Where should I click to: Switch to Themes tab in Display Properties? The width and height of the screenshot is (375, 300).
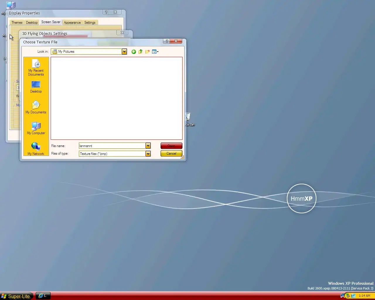coord(17,23)
